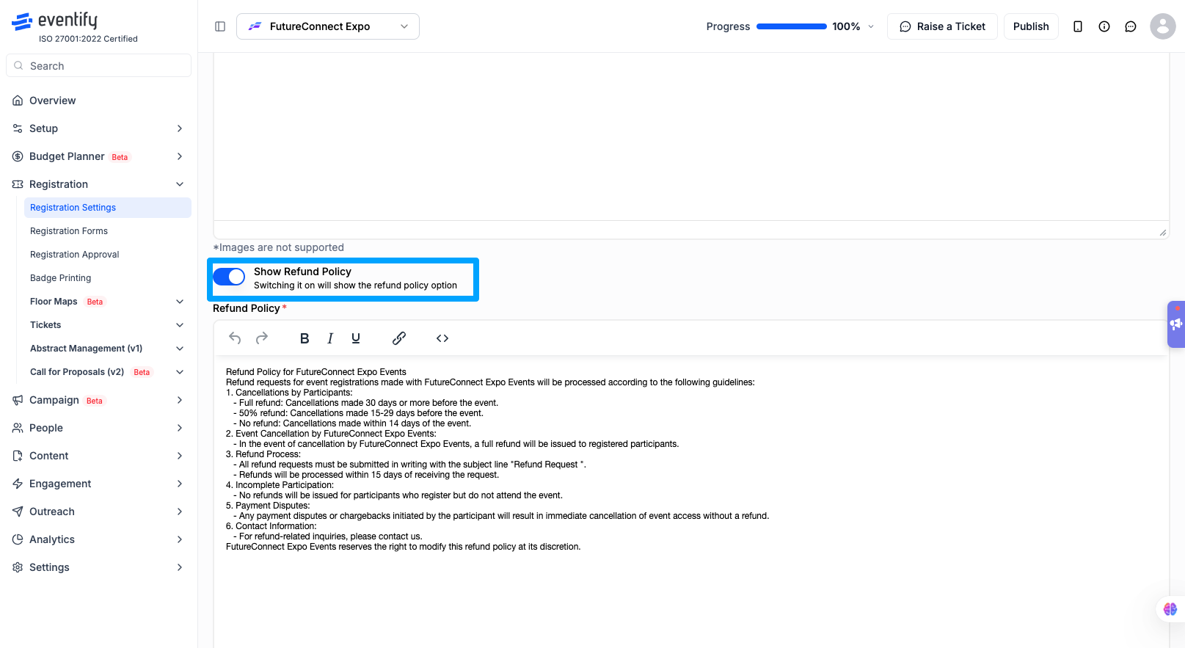Viewport: 1185px width, 648px height.
Task: Open the purple side widget tab
Action: (1176, 324)
